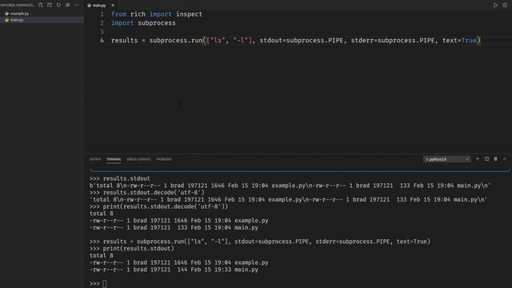The width and height of the screenshot is (512, 288).
Task: Open the python3.9 terminal selector dropdown
Action: pyautogui.click(x=447, y=159)
